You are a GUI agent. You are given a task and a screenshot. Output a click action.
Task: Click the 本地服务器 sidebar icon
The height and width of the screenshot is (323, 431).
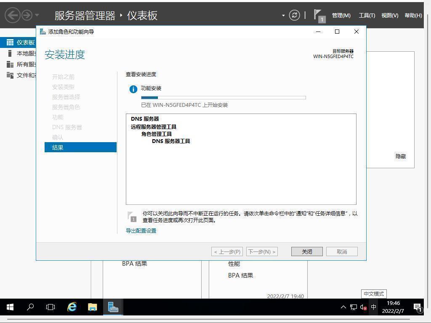[x=10, y=53]
